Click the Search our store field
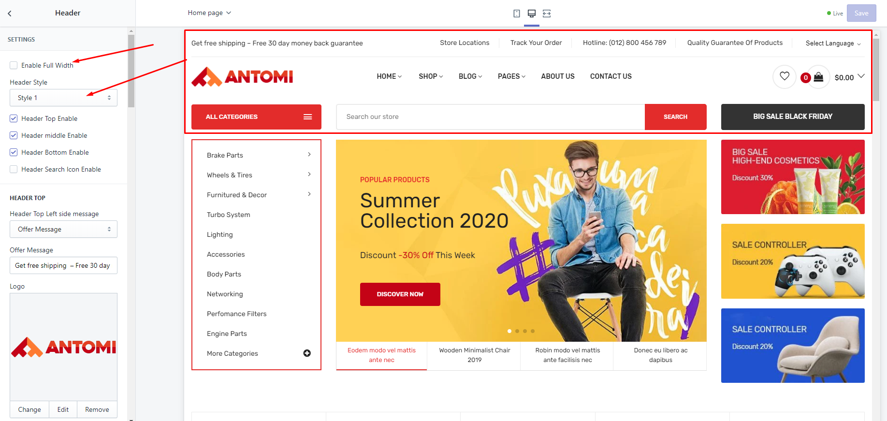 pyautogui.click(x=491, y=117)
